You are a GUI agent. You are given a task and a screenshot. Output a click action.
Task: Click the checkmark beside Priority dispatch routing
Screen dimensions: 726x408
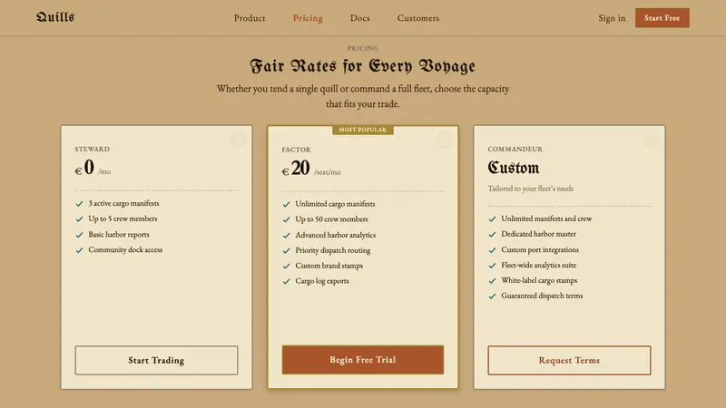[286, 250]
